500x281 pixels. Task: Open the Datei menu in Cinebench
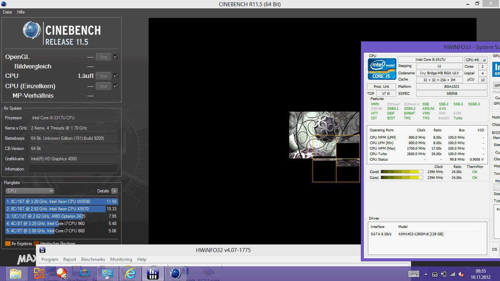[7, 12]
